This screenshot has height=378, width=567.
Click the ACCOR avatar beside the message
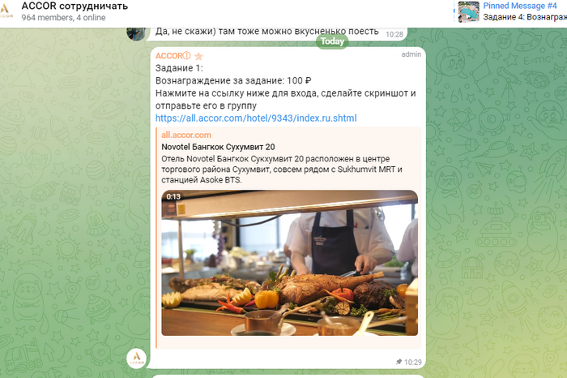[x=137, y=359]
